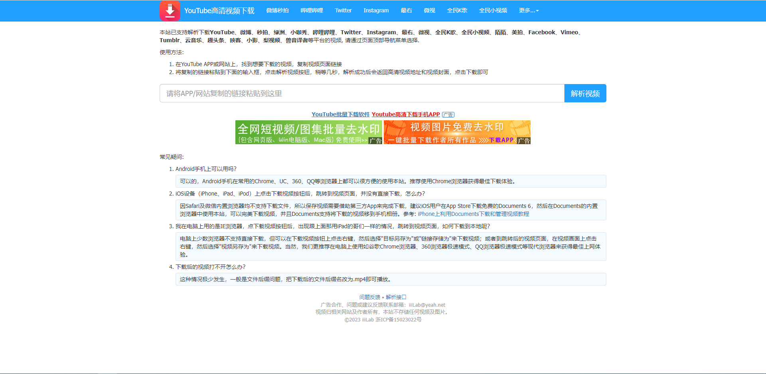Open the 最右 navigation item

pos(406,10)
